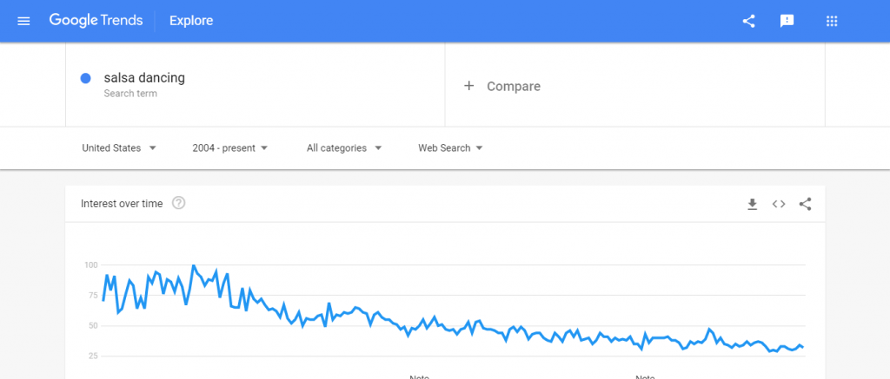Download interest over time CSV
This screenshot has width=890, height=379.
(753, 204)
